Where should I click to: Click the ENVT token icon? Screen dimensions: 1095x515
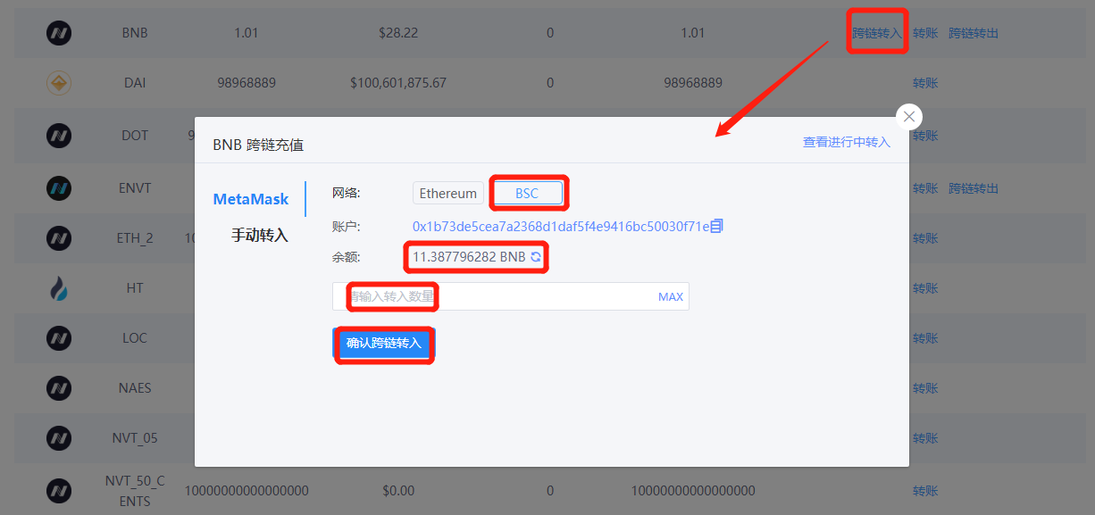59,188
